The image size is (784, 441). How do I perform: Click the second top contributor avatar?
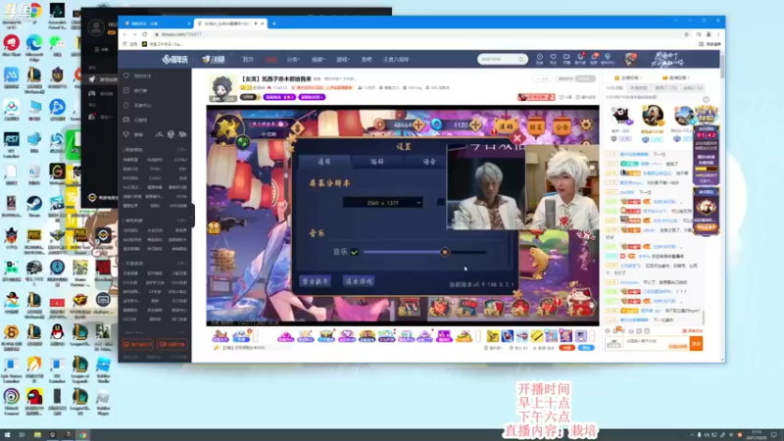pyautogui.click(x=653, y=115)
